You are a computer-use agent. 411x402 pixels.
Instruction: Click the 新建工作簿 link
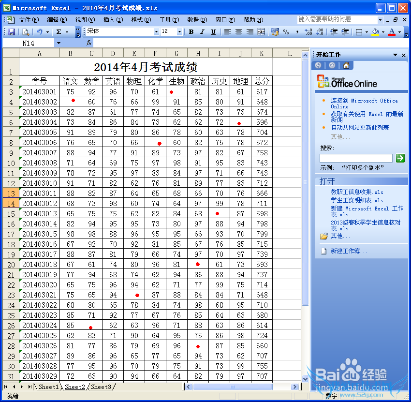pos(349,251)
